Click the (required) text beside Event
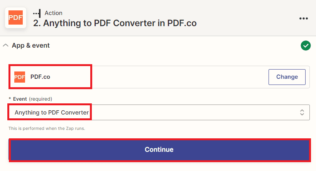 pyautogui.click(x=40, y=99)
